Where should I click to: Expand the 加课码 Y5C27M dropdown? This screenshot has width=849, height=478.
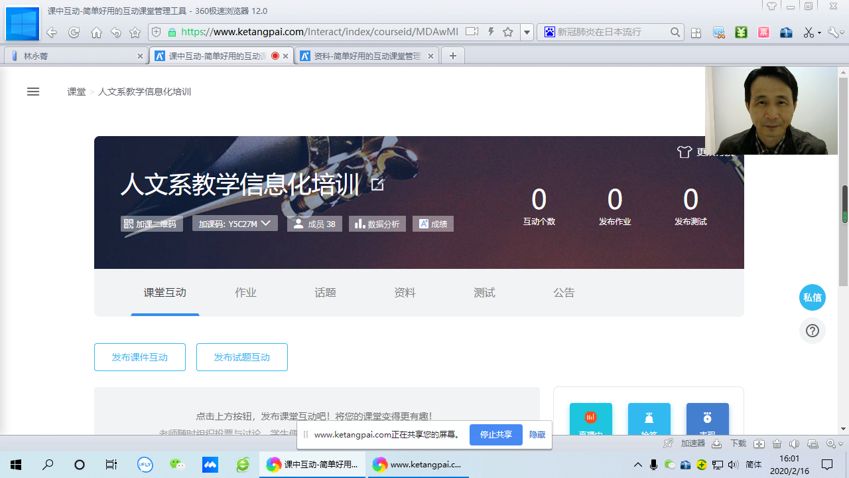pos(266,223)
